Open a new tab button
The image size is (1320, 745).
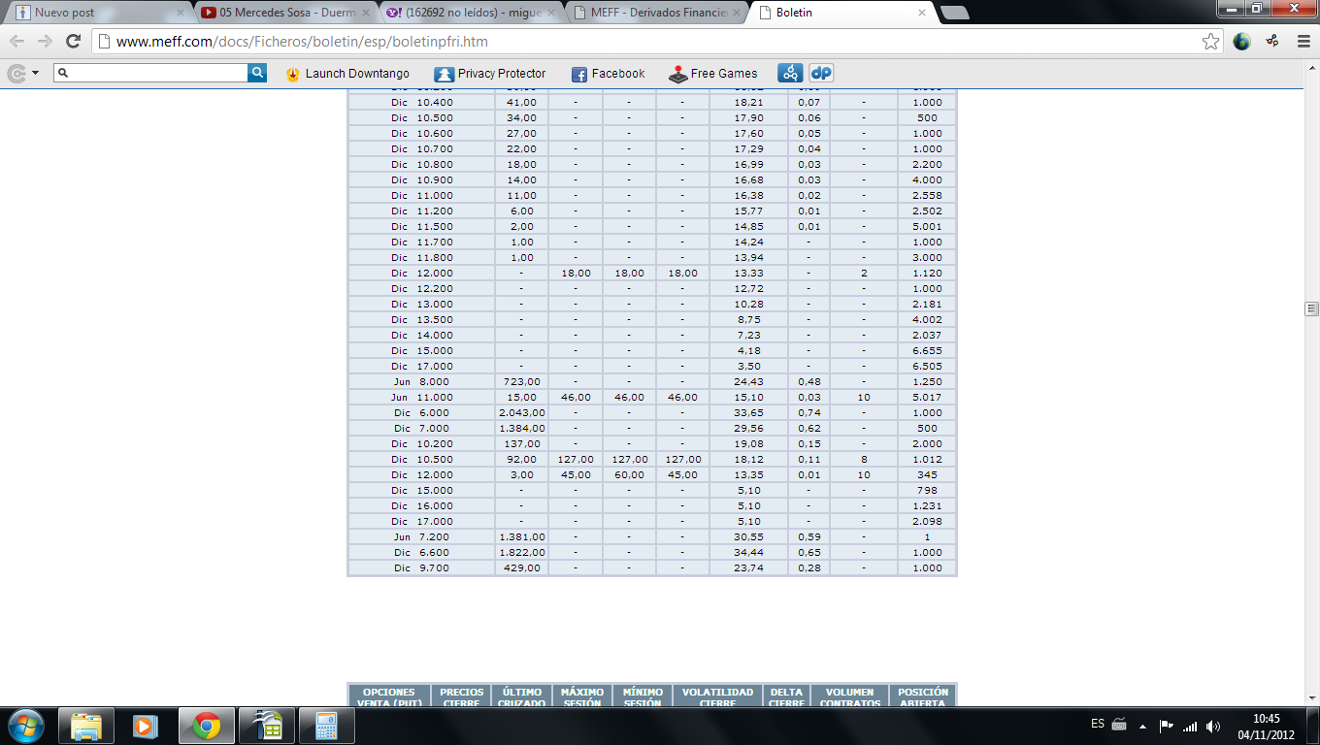[x=955, y=13]
